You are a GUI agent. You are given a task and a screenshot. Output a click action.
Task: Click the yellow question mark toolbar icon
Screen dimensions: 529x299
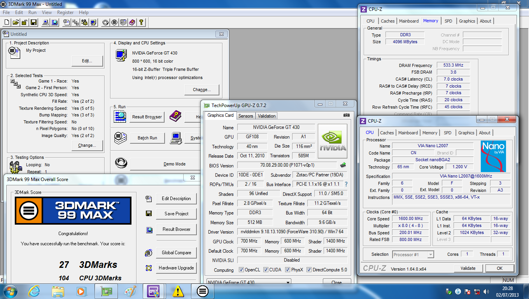click(x=141, y=23)
